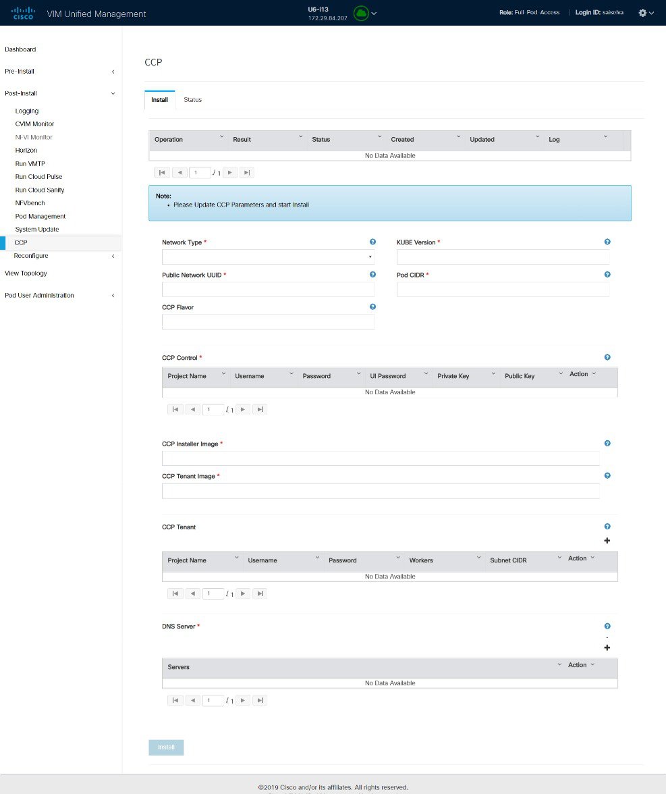The width and height of the screenshot is (666, 794).
Task: Open help icon for CCP Tenant Image
Action: click(x=607, y=476)
